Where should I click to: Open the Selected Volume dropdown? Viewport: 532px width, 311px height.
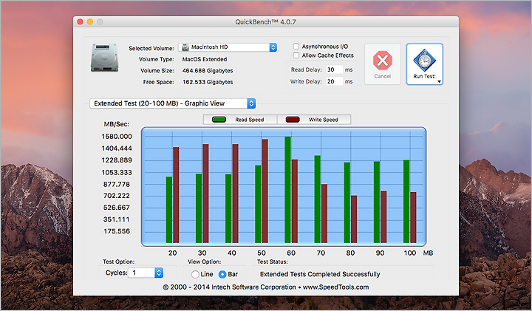(x=228, y=47)
